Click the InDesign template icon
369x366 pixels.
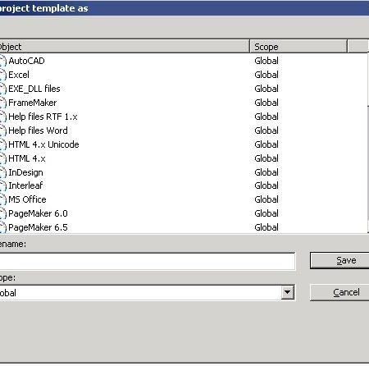(2, 172)
